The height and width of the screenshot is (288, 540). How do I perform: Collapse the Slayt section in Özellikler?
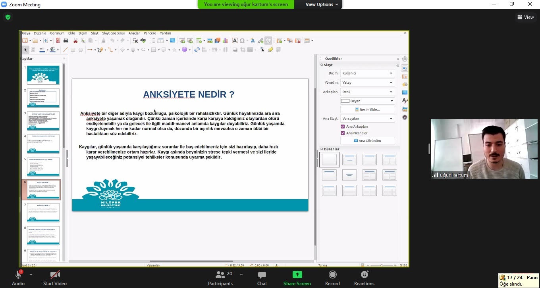(322, 65)
